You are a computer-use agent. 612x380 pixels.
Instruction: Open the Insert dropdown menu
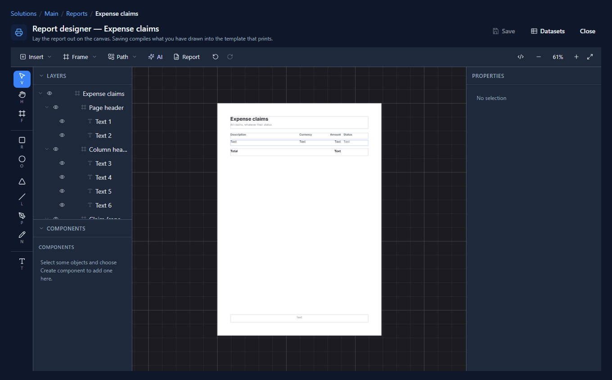(x=36, y=57)
